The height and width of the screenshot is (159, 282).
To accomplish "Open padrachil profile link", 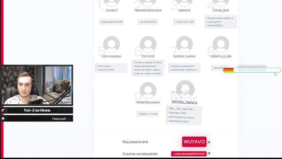I will point(184,10).
